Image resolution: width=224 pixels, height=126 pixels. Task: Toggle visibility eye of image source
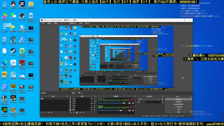point(92,110)
